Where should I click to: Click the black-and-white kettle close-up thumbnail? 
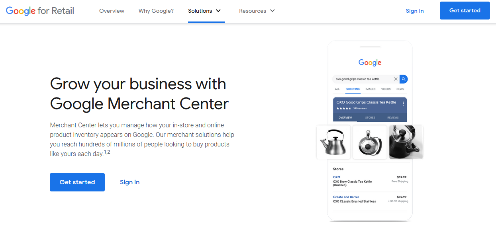tap(406, 142)
